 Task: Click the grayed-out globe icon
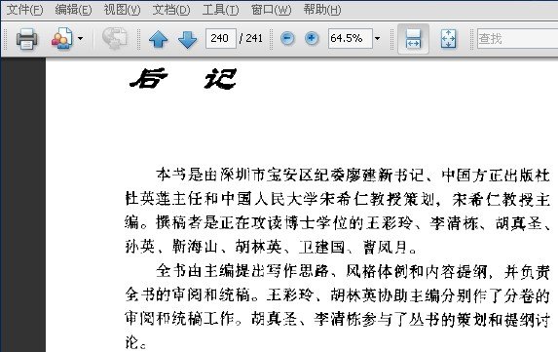point(115,38)
